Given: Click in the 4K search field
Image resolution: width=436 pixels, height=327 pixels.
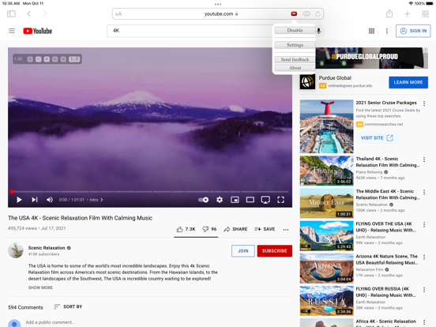Looking at the screenshot, I should [190, 31].
